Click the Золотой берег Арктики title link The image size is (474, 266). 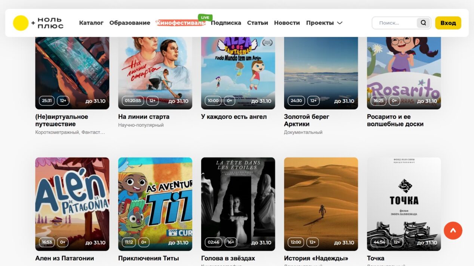(307, 120)
